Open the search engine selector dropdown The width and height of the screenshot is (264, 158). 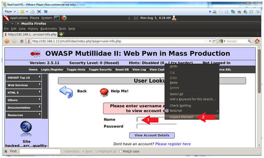[223, 41]
